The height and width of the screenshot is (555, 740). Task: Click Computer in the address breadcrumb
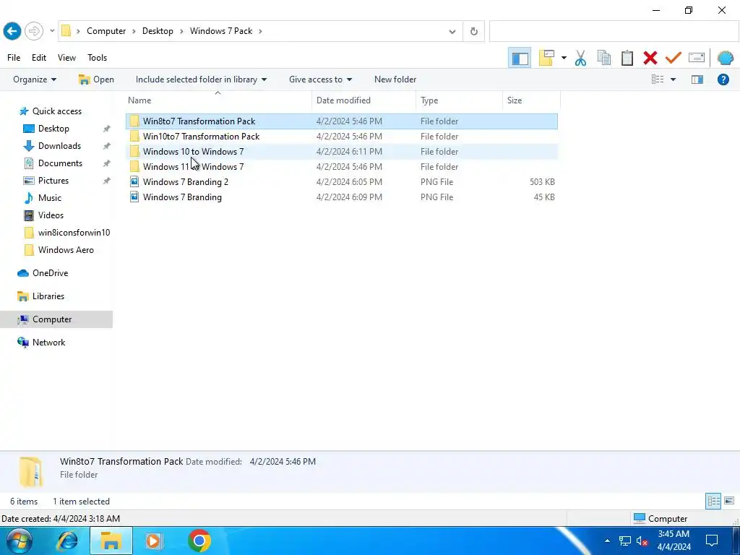106,31
